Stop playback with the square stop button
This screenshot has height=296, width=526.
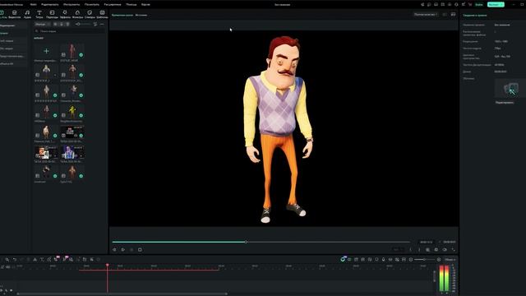pyautogui.click(x=140, y=250)
